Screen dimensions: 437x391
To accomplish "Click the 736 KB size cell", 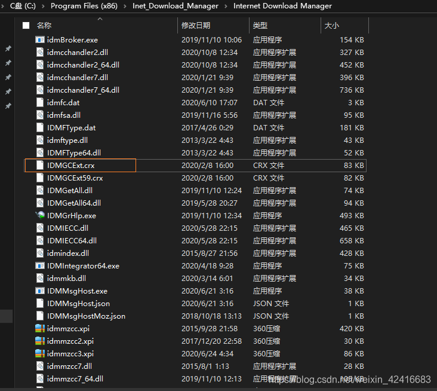I will [352, 90].
